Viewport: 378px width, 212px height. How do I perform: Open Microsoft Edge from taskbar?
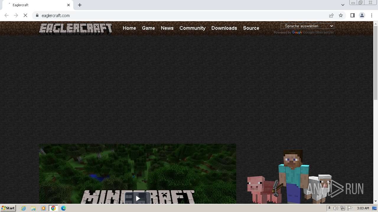[x=63, y=208]
